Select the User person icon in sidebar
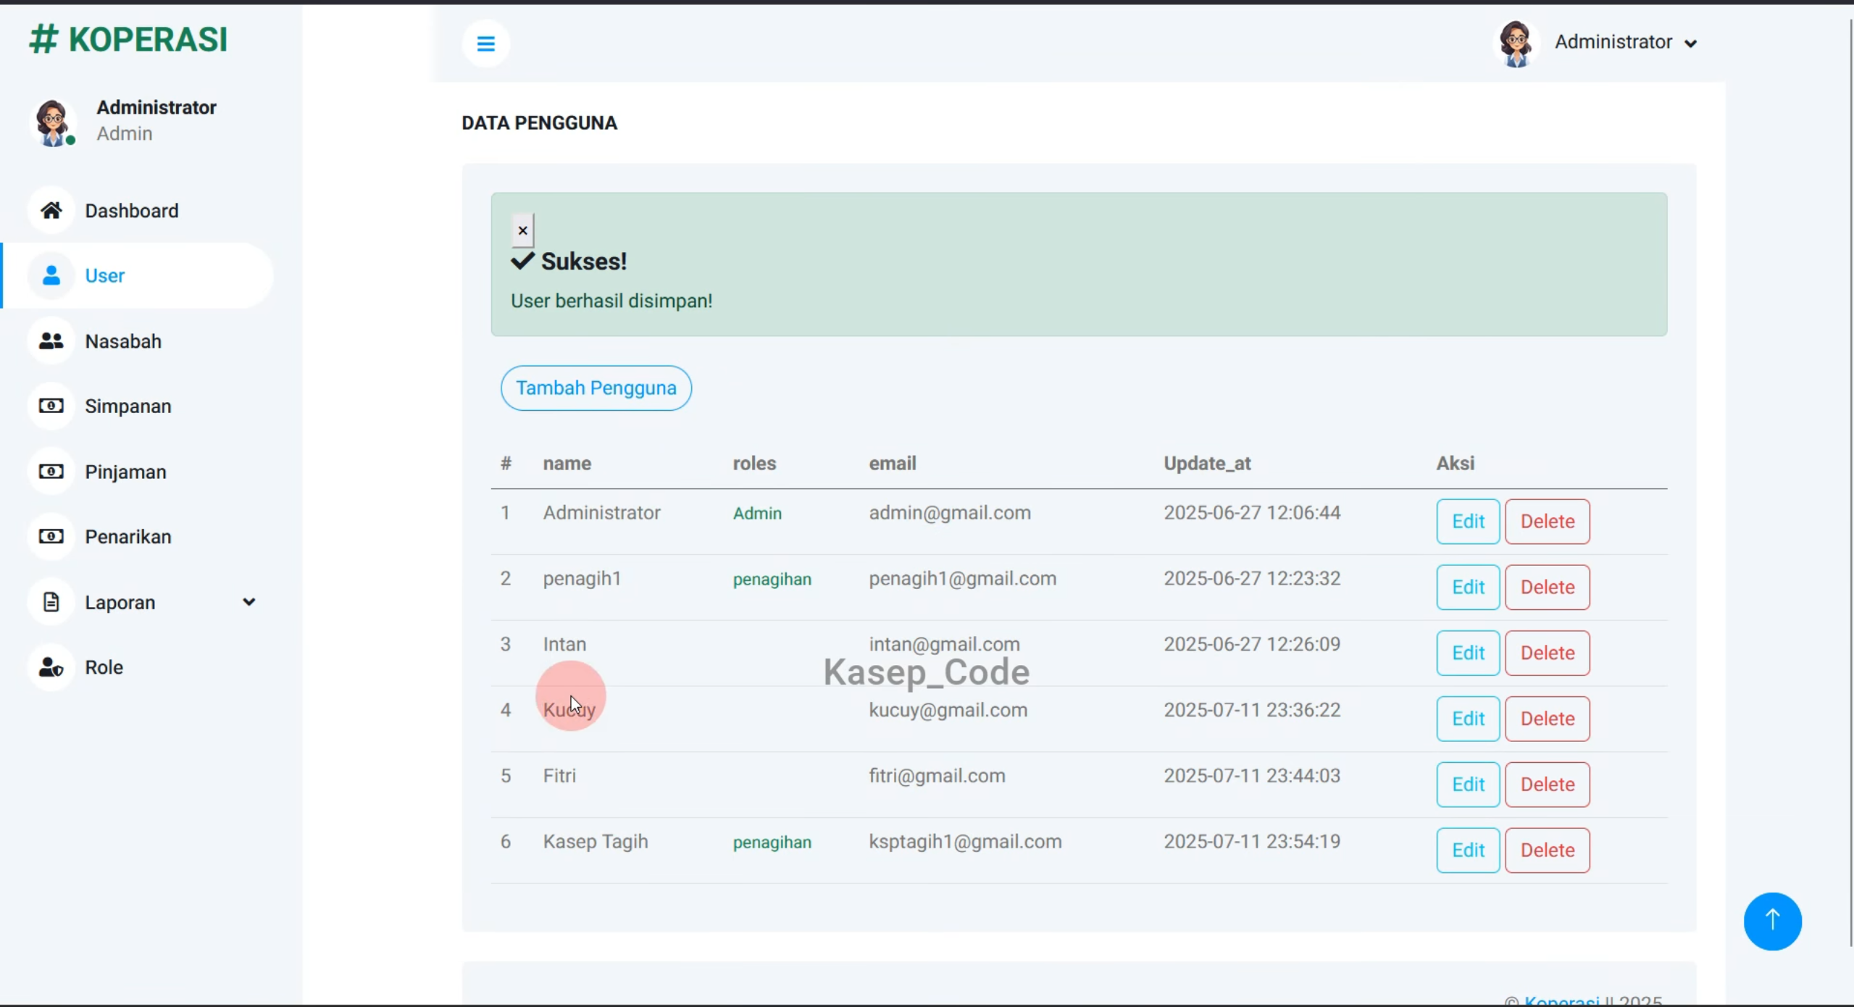1854x1007 pixels. (x=51, y=275)
